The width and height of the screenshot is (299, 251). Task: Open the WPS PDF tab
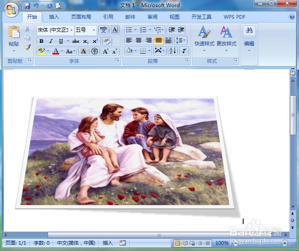[x=234, y=17]
